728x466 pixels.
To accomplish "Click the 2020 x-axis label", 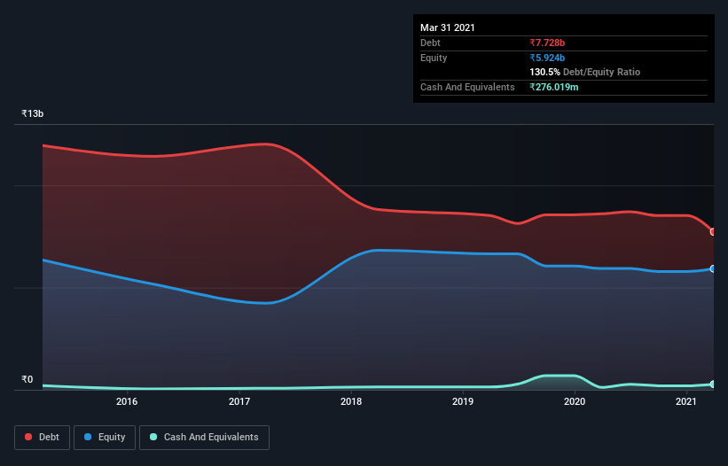I will click(575, 401).
